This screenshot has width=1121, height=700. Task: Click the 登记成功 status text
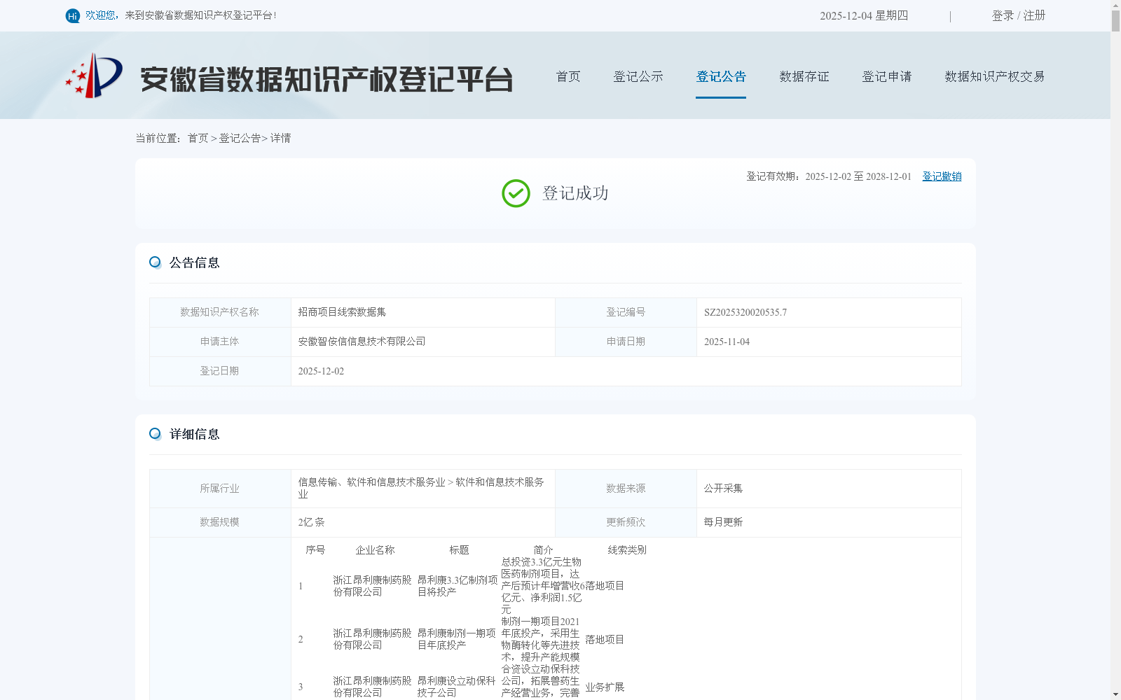(575, 193)
